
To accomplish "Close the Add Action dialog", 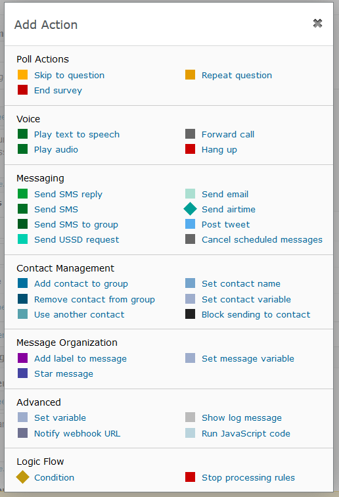I will tap(317, 23).
